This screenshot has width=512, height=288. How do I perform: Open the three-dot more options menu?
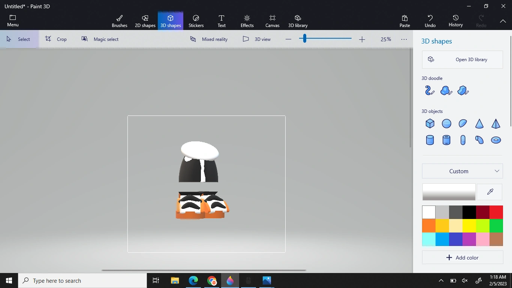pos(404,39)
